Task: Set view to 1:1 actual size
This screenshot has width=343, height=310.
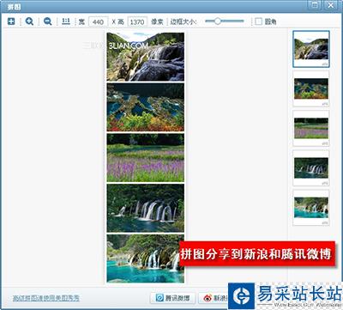Action: pos(66,21)
